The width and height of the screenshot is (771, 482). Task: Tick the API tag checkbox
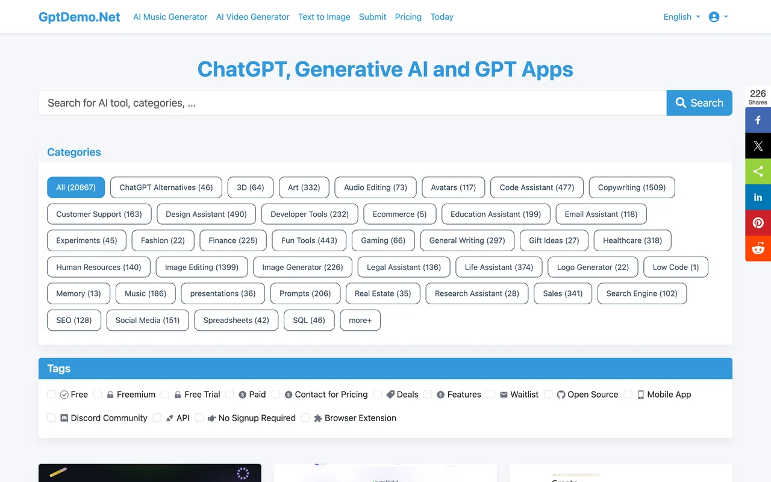click(x=157, y=418)
